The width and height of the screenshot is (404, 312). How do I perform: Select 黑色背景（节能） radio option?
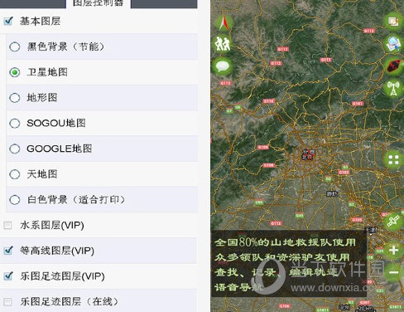(14, 46)
